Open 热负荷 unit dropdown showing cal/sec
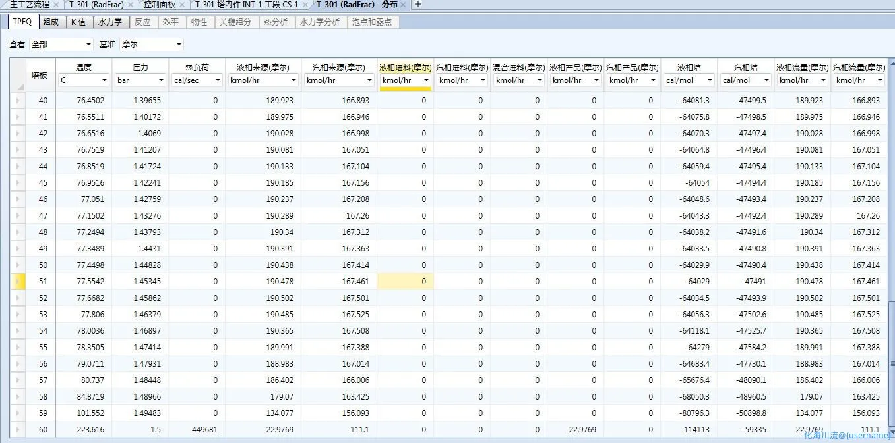Screen dimensions: 895x443 coord(197,80)
